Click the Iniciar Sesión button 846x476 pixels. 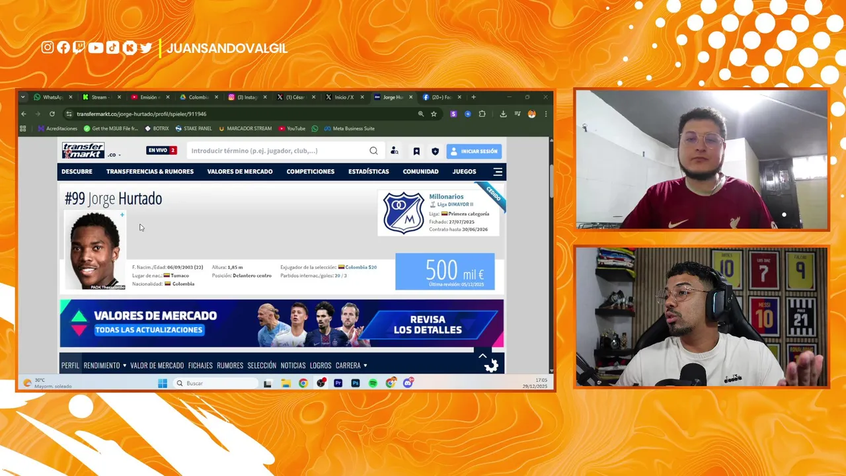474,151
